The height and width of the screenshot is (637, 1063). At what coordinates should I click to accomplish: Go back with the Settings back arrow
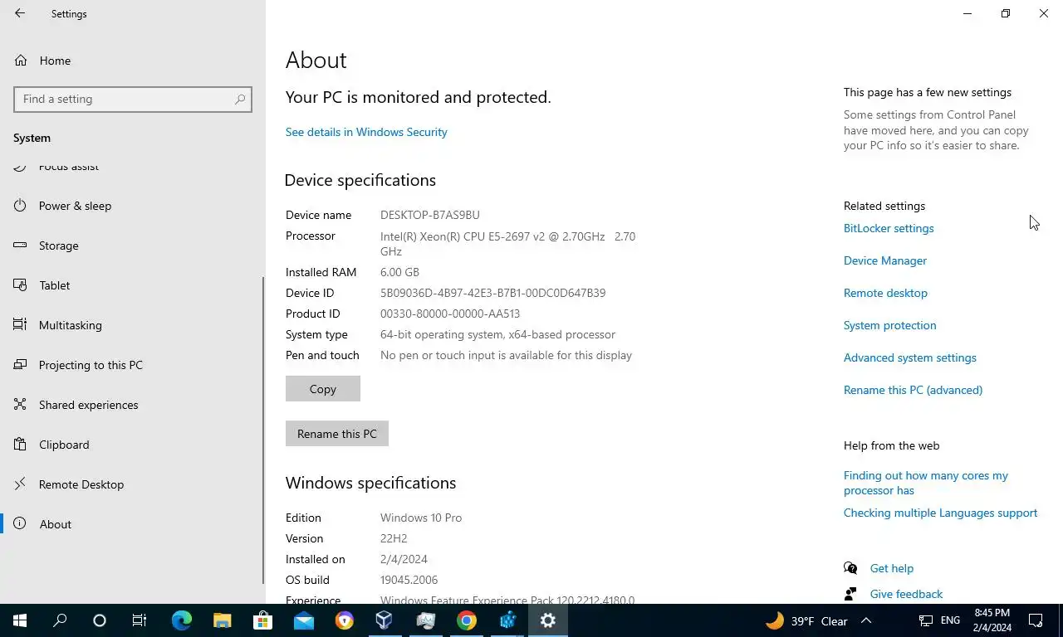coord(20,13)
